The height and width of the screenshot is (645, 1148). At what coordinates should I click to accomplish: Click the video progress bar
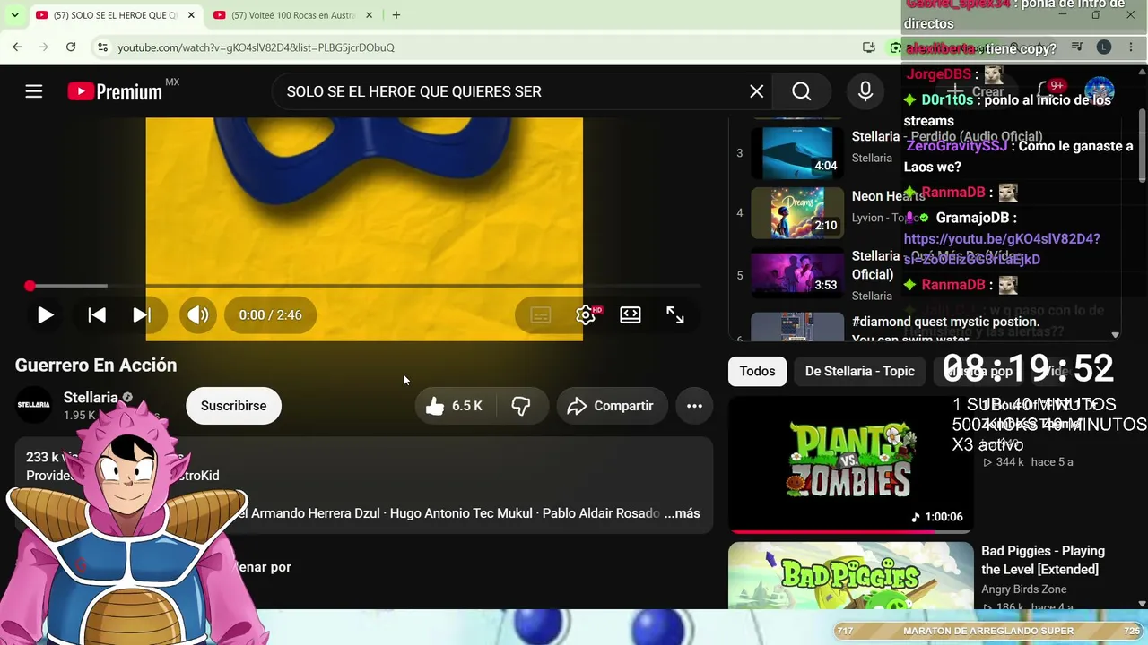[x=363, y=286]
